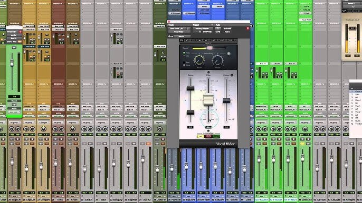The image size is (362, 203).
Task: Mute track 31 RMX
Action: (105, 144)
